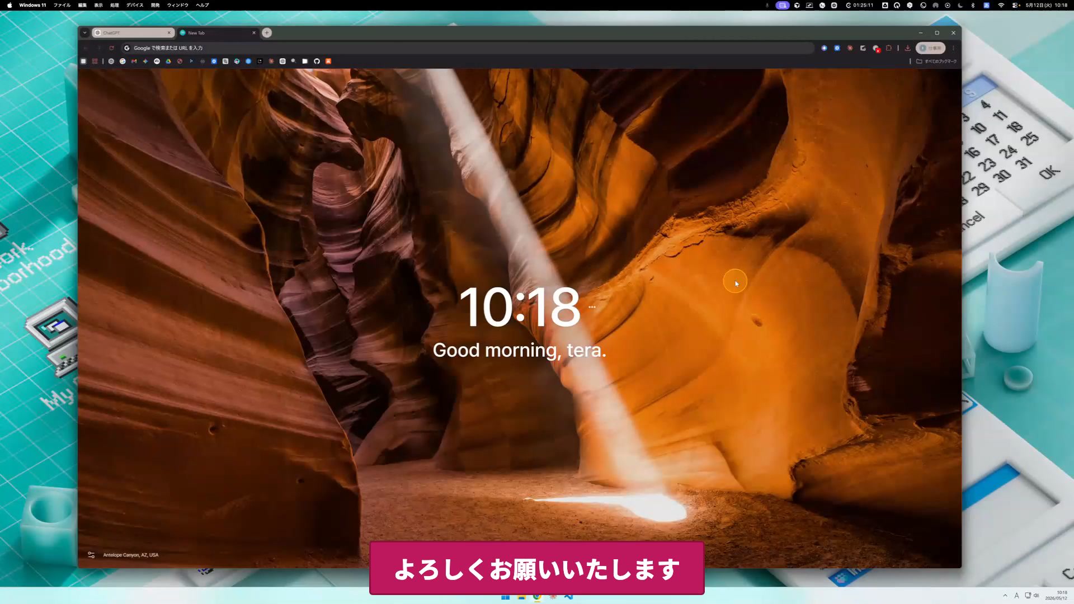
Task: Open the Wi-Fi status menu
Action: tap(1001, 5)
